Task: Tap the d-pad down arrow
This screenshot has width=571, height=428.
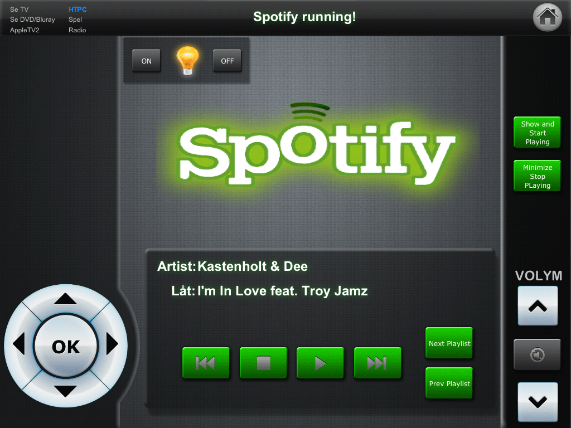Action: point(65,391)
